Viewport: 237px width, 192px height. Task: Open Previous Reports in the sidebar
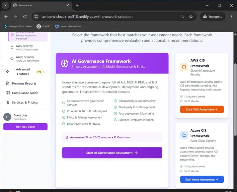click(x=24, y=83)
